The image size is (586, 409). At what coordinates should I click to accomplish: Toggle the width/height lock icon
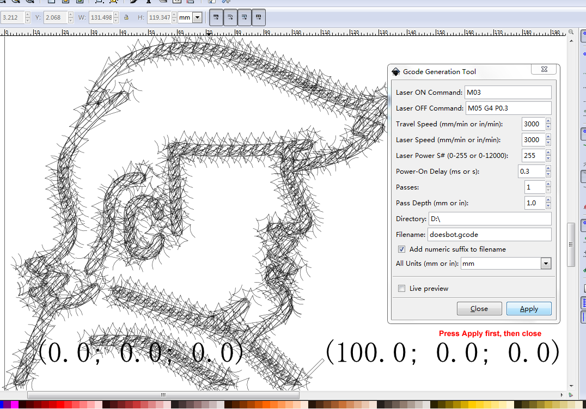tap(126, 17)
